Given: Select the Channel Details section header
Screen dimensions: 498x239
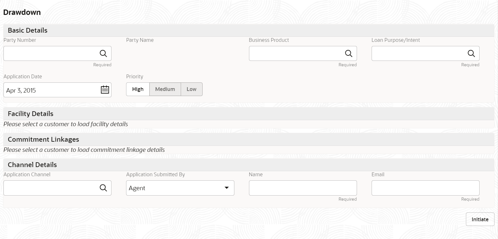Looking at the screenshot, I should (249, 165).
